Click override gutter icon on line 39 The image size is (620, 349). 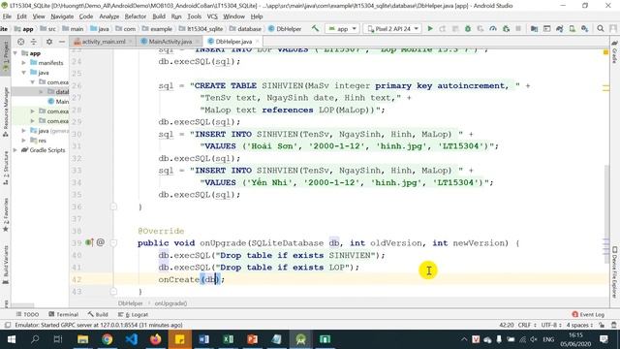coord(89,242)
